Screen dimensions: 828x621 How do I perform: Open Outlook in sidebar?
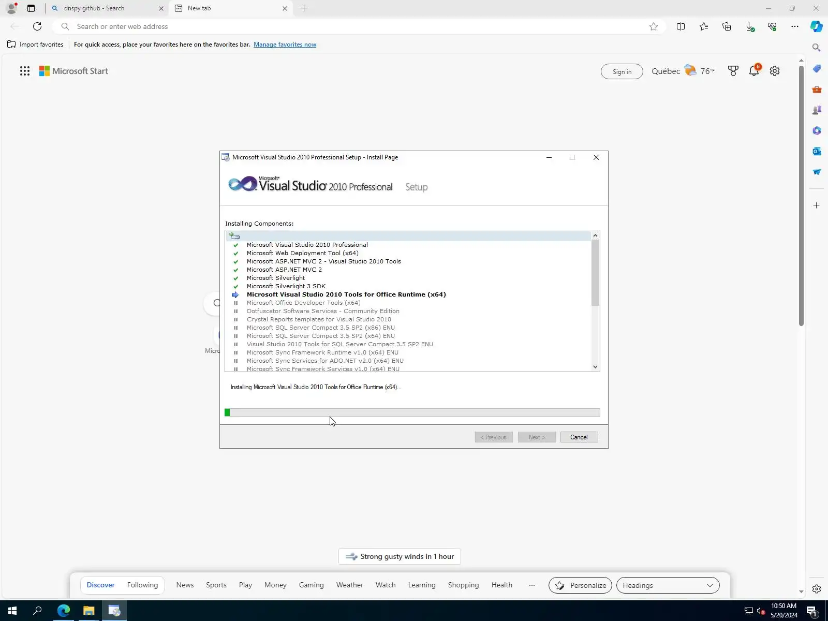817,151
